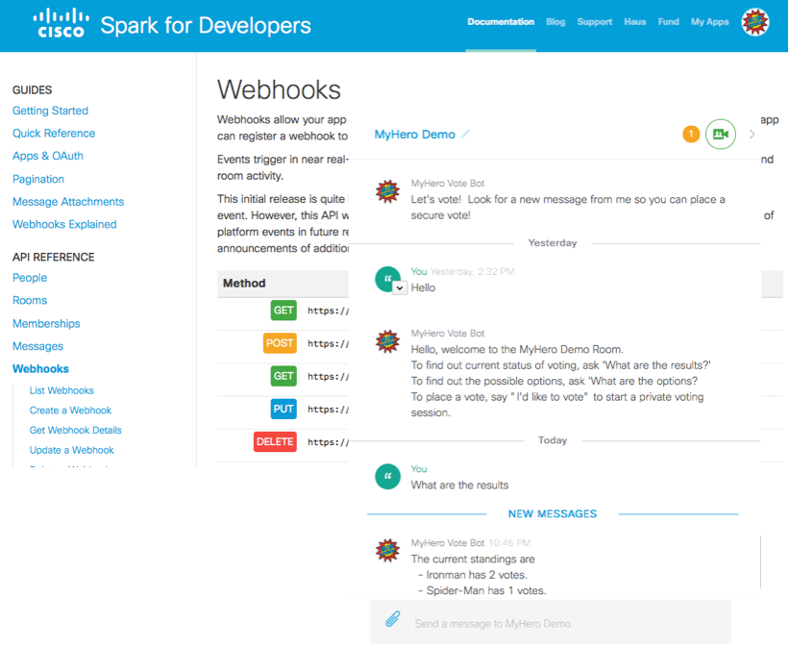789x649 pixels.
Task: Open Create a Webhook sub-item
Action: [70, 411]
